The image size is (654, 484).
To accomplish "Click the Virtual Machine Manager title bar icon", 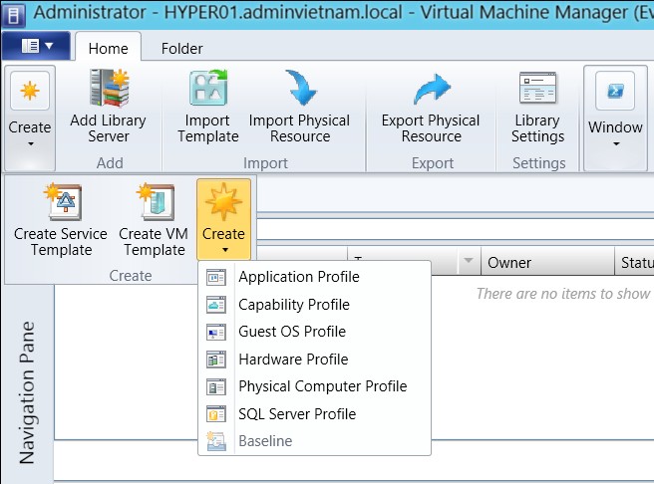I will click(13, 15).
